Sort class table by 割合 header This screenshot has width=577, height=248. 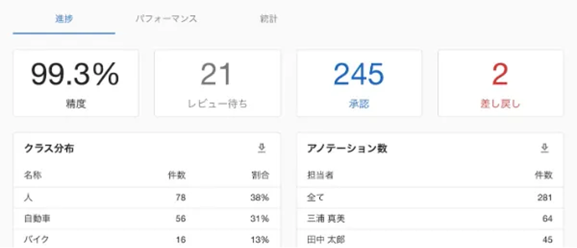pos(260,175)
